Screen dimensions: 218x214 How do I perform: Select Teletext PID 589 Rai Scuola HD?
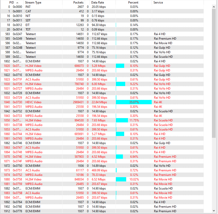[102, 57]
